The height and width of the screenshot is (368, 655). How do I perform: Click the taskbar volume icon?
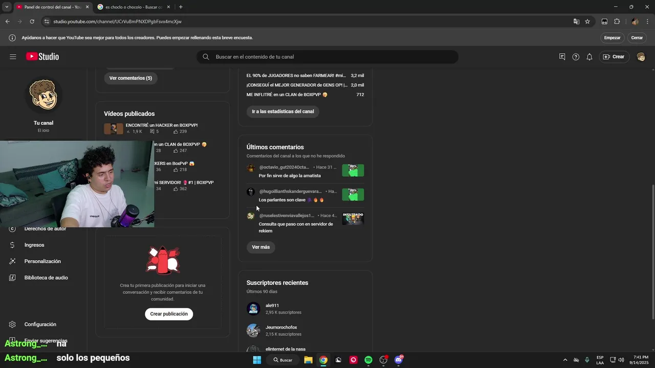tap(621, 360)
